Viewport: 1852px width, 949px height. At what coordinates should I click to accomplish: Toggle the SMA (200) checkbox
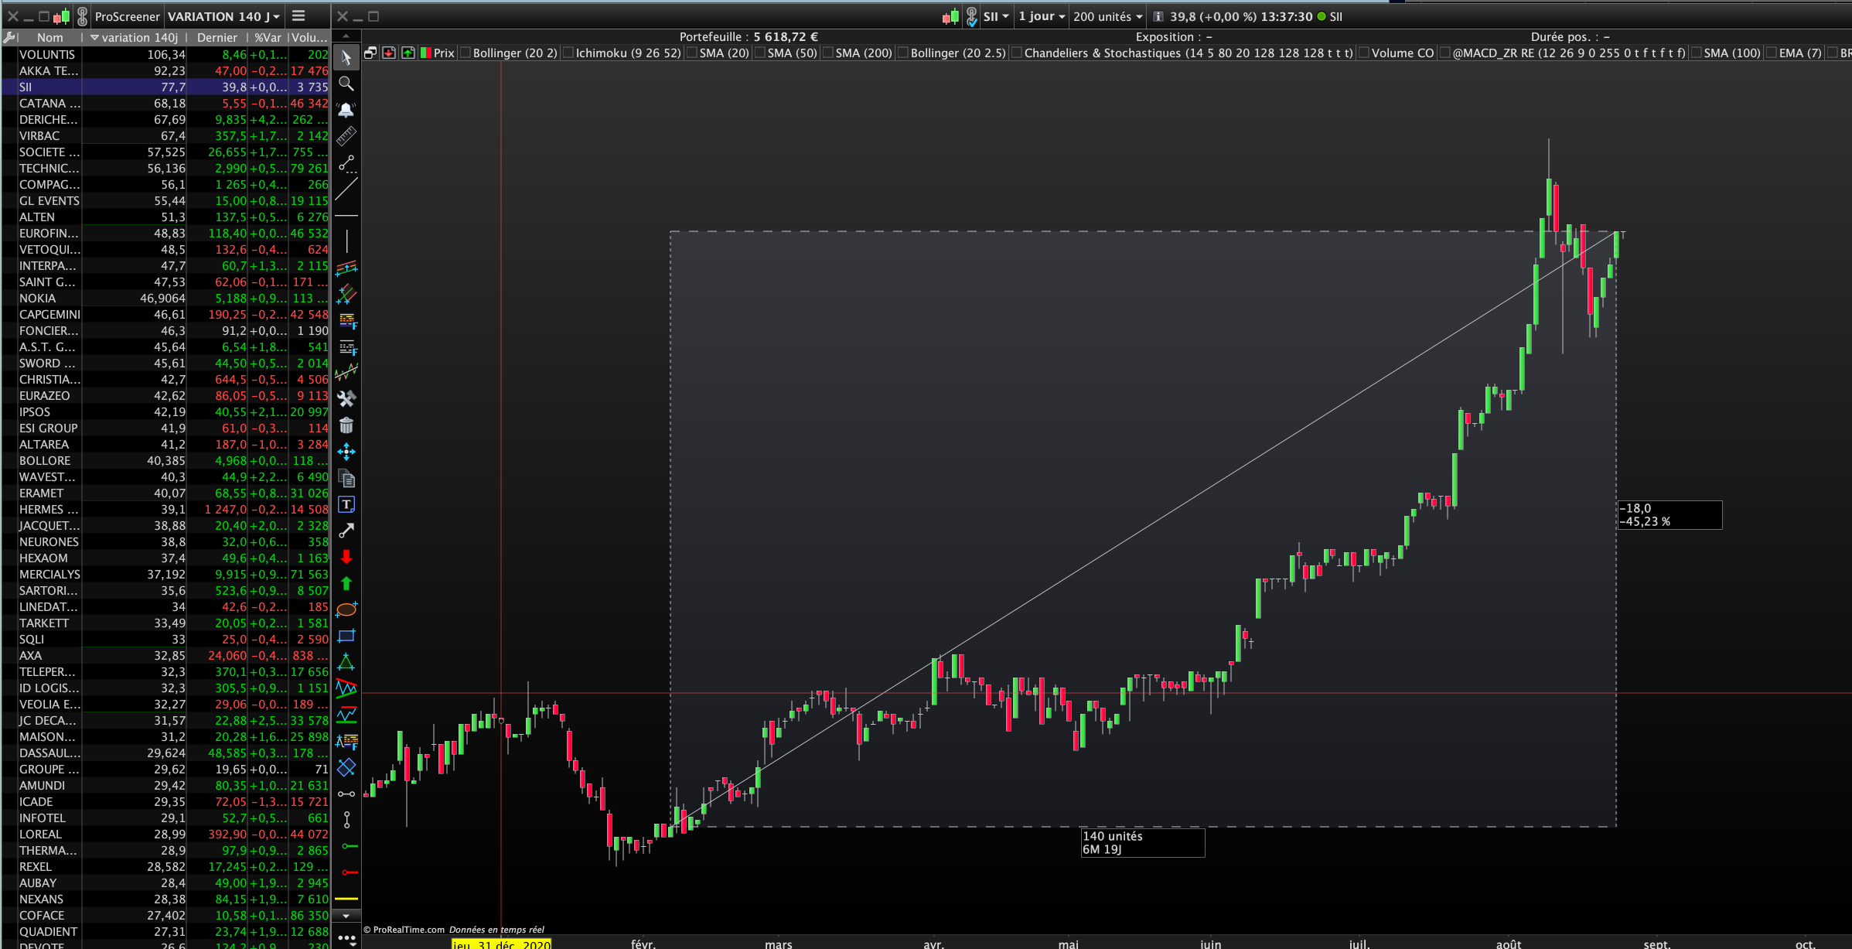(x=828, y=53)
